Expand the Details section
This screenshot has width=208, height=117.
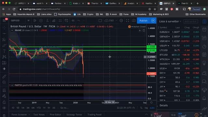pyautogui.click(x=163, y=105)
